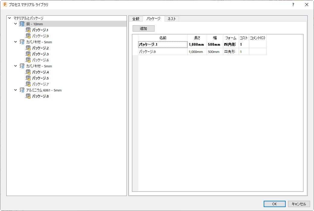This screenshot has width=314, height=211.
Task: Edit the パッケージ.1 name cell in table
Action: [163, 45]
